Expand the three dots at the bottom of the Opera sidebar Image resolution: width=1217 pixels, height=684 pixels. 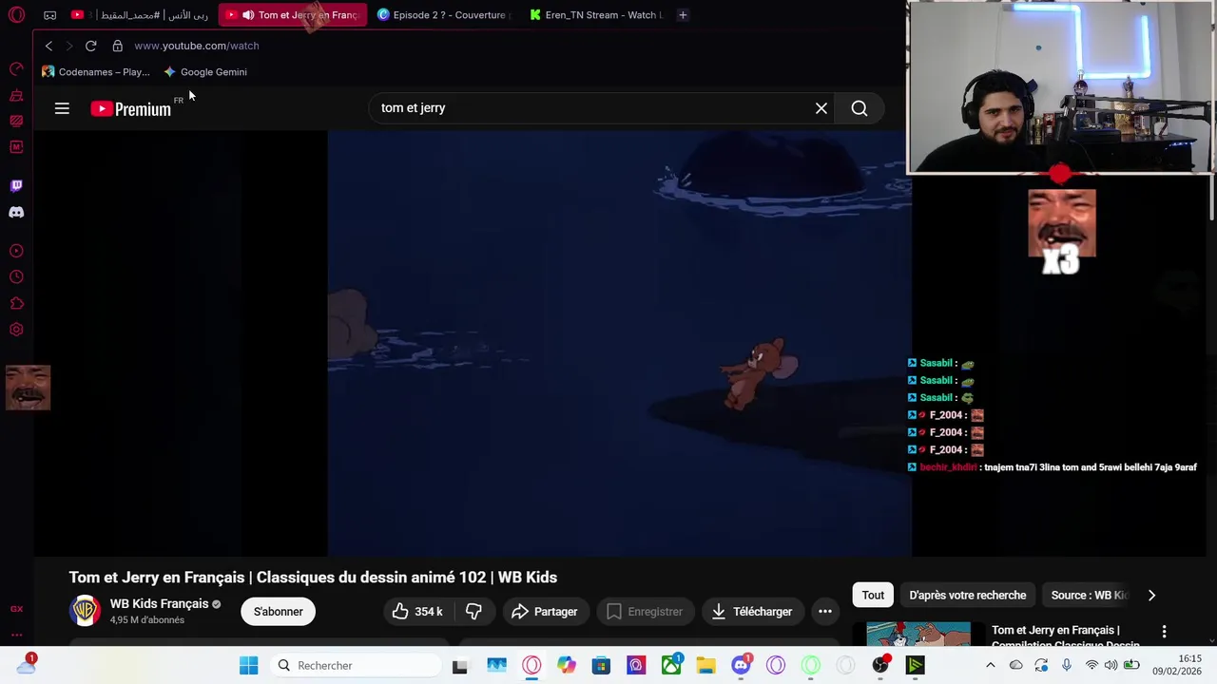coord(16,635)
